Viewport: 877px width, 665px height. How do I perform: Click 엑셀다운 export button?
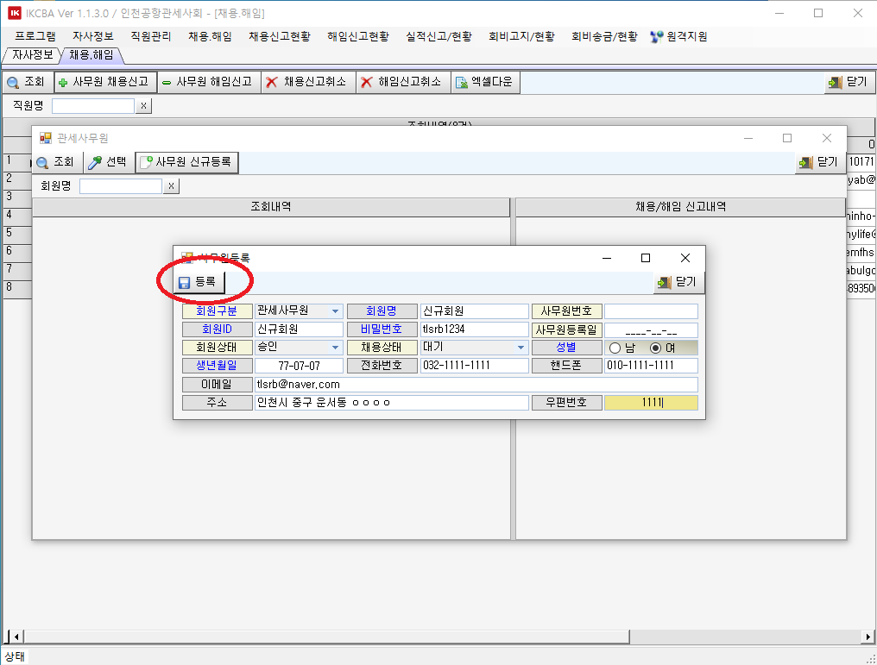pyautogui.click(x=483, y=82)
